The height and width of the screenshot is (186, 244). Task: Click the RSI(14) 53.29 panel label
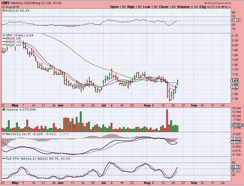click(18, 11)
